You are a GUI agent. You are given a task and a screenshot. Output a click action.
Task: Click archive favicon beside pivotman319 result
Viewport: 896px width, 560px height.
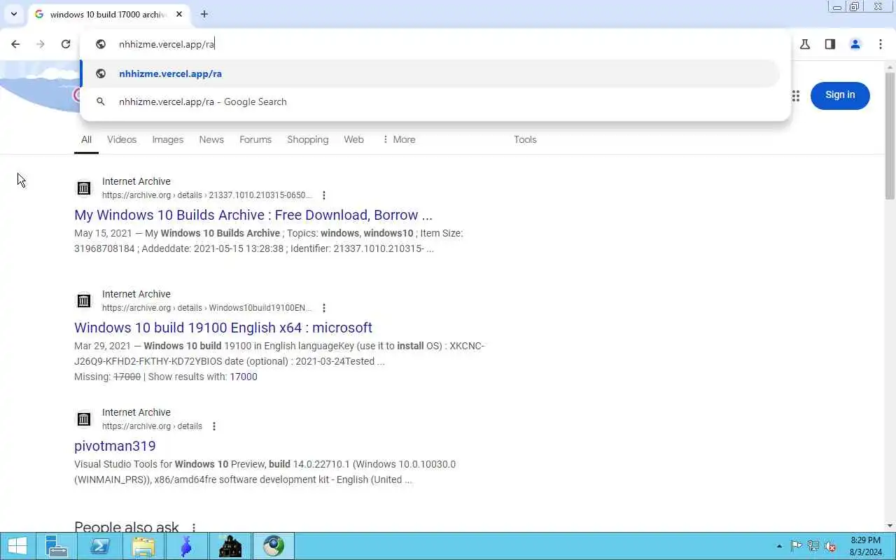tap(84, 419)
